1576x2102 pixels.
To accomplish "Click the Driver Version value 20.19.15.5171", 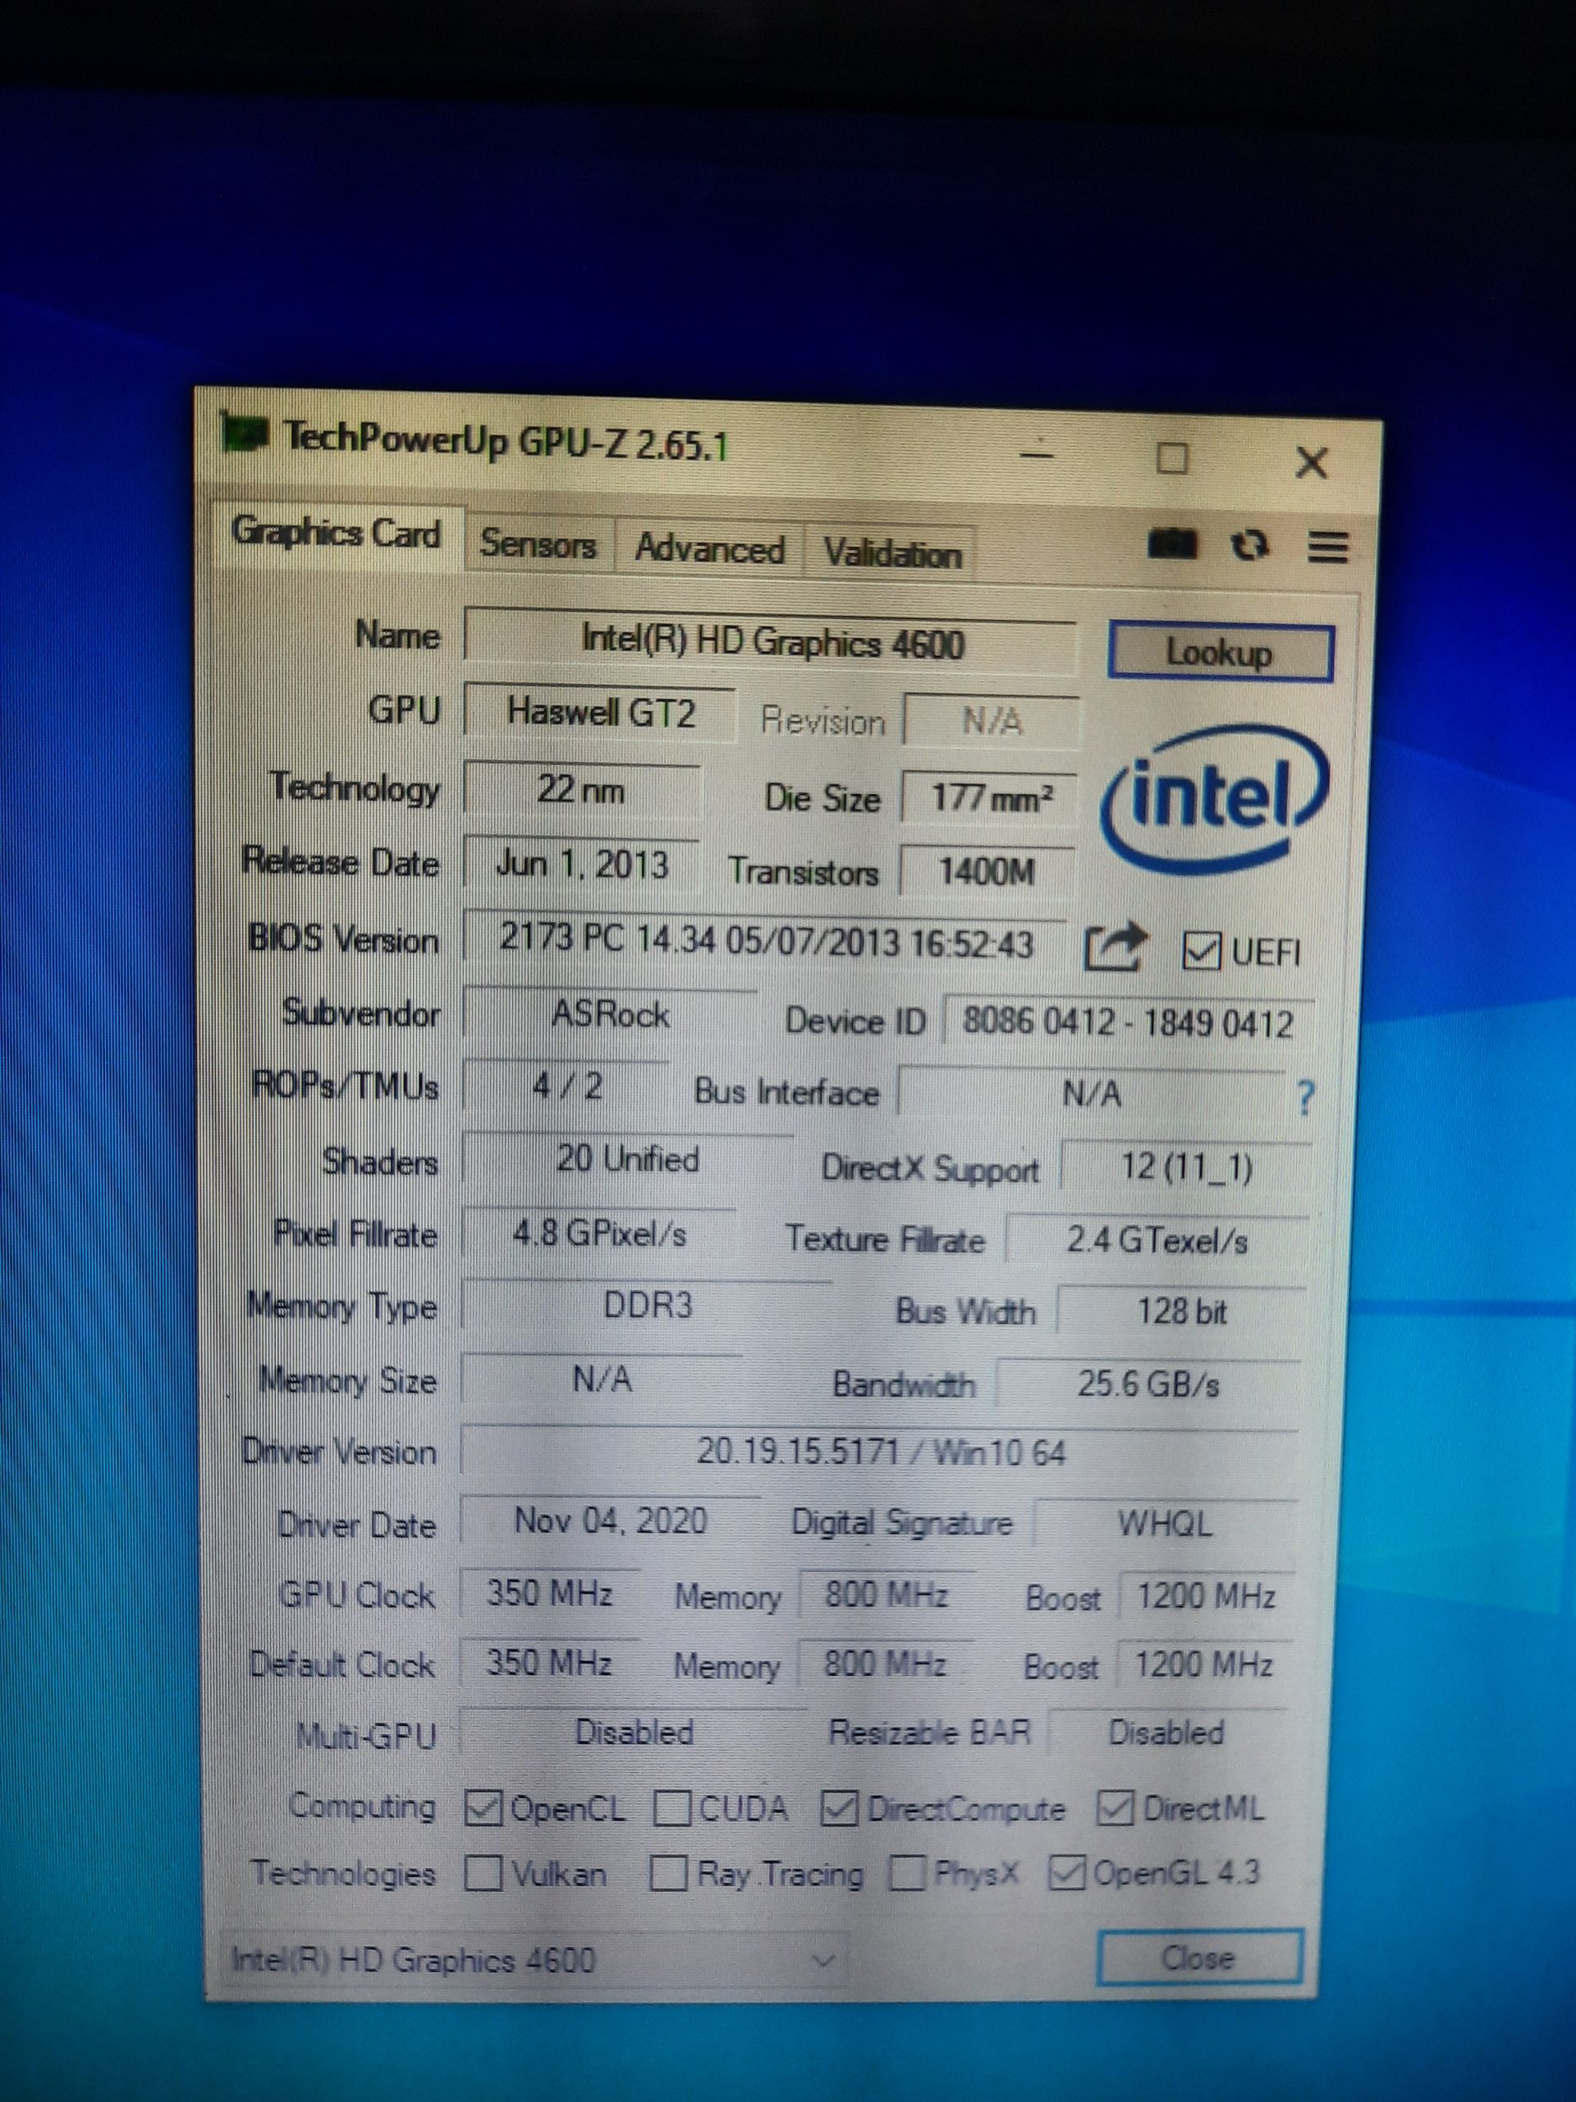I will point(880,1452).
